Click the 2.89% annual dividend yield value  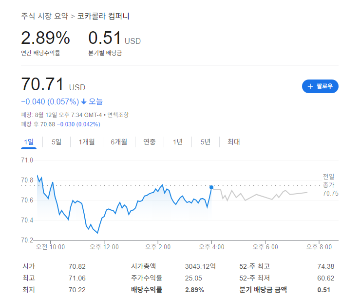(x=45, y=38)
